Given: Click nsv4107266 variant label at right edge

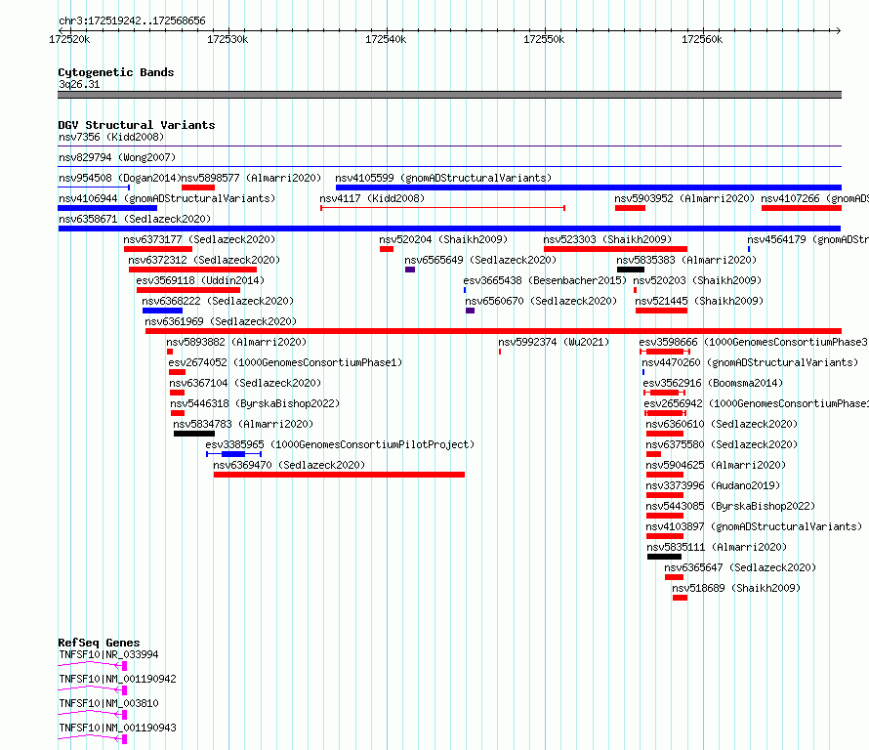Looking at the screenshot, I should pyautogui.click(x=814, y=198).
